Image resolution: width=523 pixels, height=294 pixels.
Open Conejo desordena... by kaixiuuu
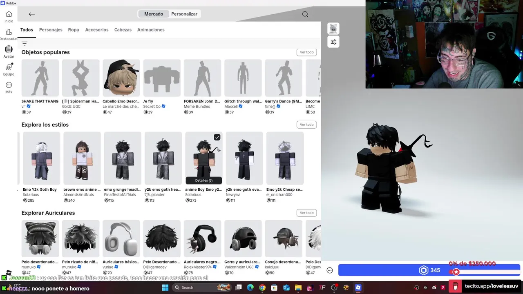coord(284,239)
